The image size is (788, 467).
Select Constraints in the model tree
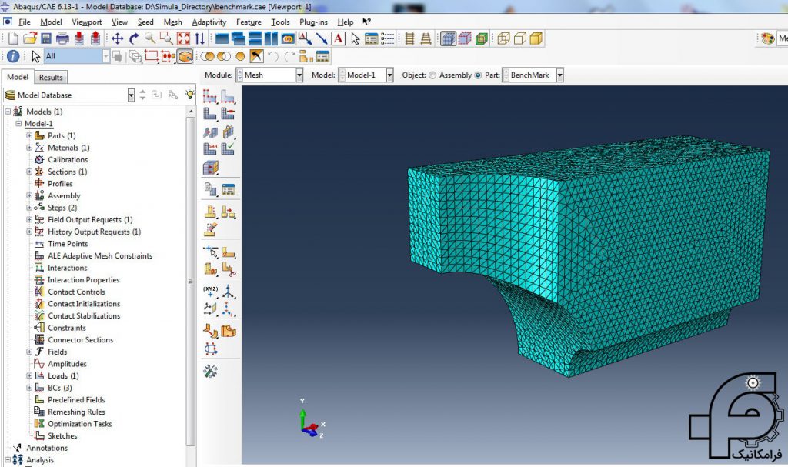coord(67,328)
